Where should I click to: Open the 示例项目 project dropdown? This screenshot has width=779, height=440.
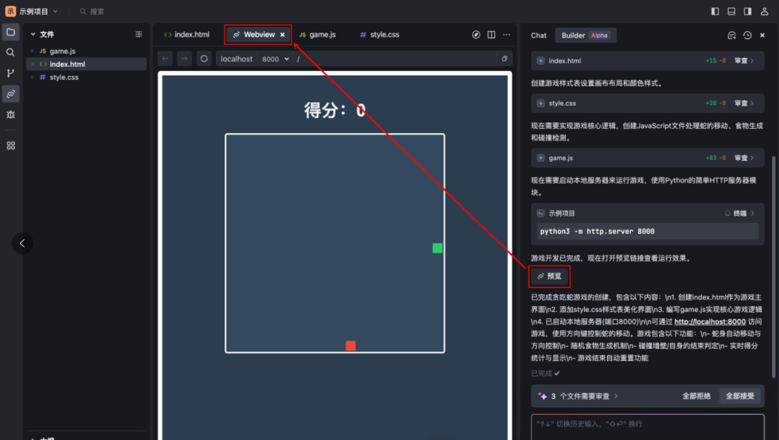[x=39, y=11]
